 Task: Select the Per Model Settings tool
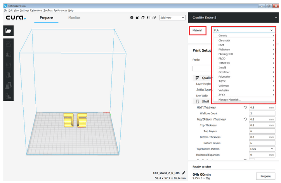pyautogui.click(x=9, y=85)
